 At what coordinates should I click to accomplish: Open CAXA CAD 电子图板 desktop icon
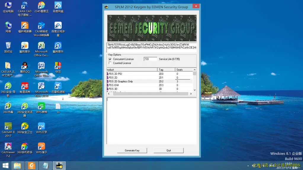[25, 9]
